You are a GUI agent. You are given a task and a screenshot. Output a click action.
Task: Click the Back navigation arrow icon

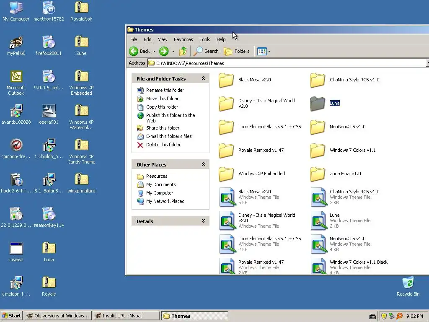[134, 51]
